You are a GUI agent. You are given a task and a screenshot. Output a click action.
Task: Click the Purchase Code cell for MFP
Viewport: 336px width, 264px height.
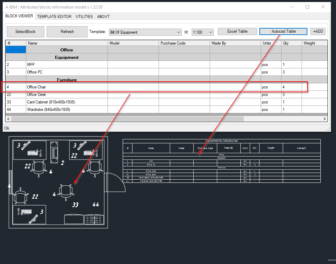pyautogui.click(x=184, y=65)
